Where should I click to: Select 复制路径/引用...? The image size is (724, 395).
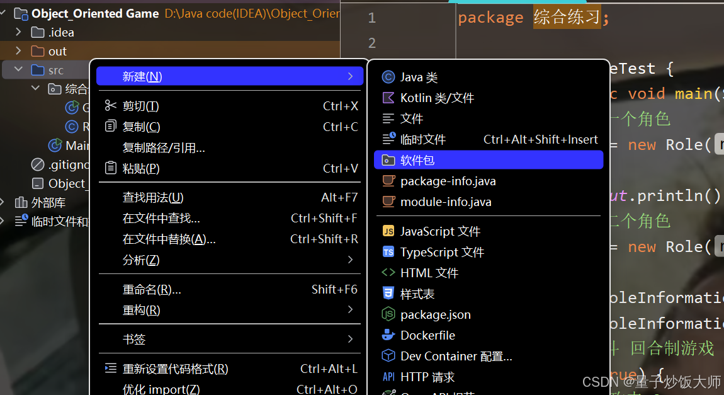coord(230,148)
